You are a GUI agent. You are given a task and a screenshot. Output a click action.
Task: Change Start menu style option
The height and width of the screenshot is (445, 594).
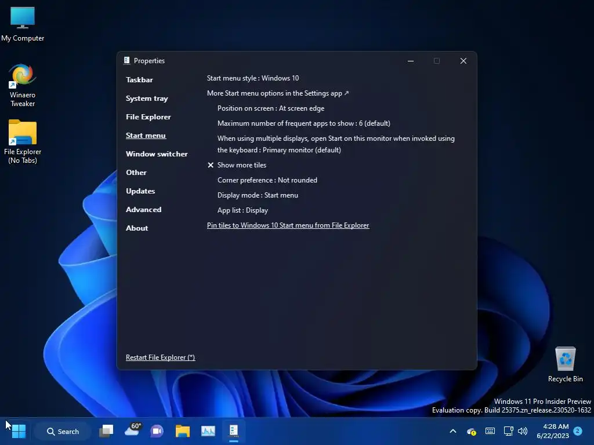(253, 78)
